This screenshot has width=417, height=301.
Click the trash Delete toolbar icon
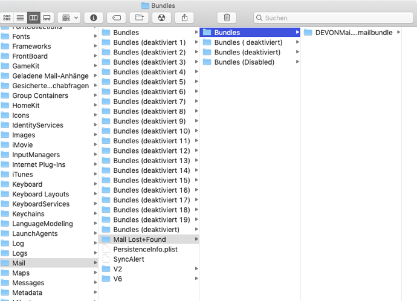227,18
